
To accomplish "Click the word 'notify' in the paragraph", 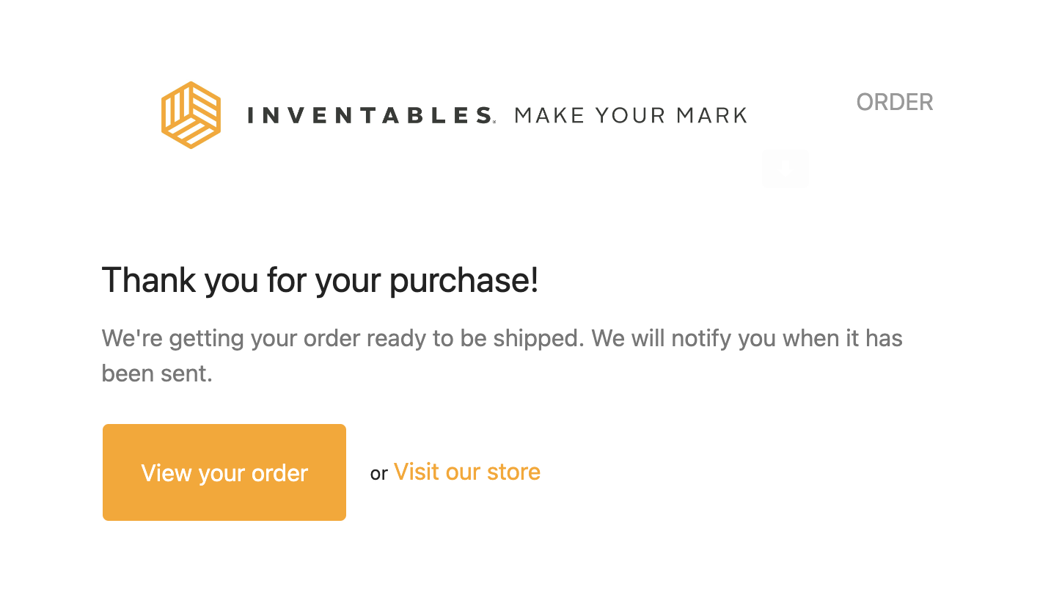I will [702, 339].
